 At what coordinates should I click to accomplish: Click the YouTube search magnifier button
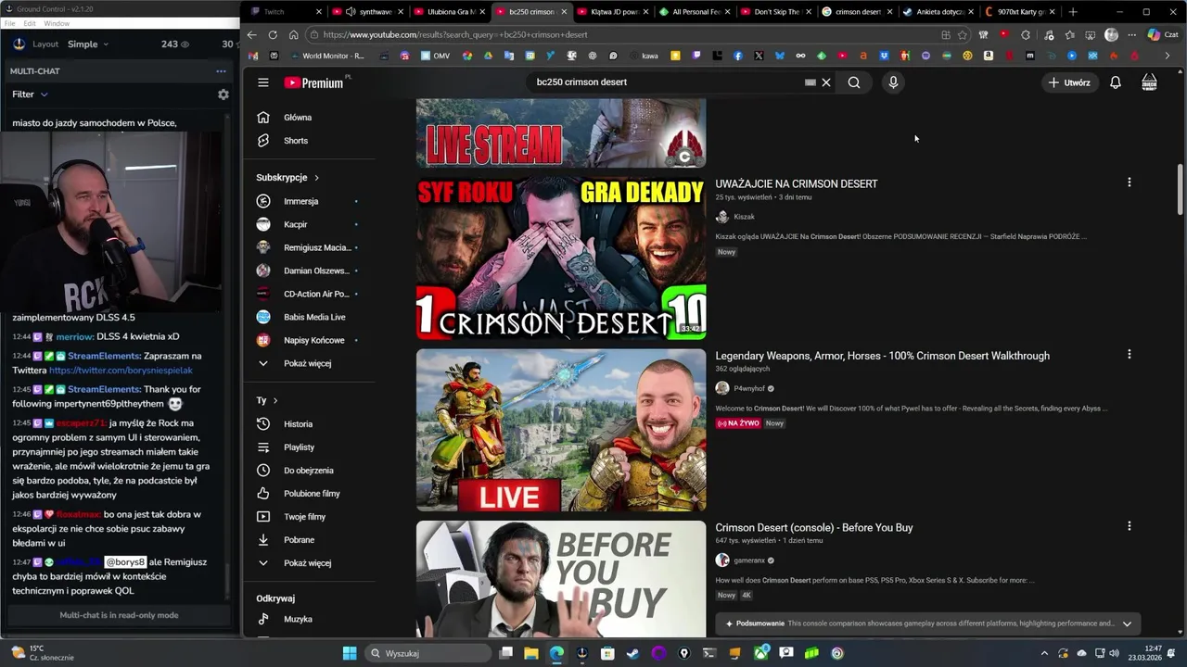tap(854, 82)
